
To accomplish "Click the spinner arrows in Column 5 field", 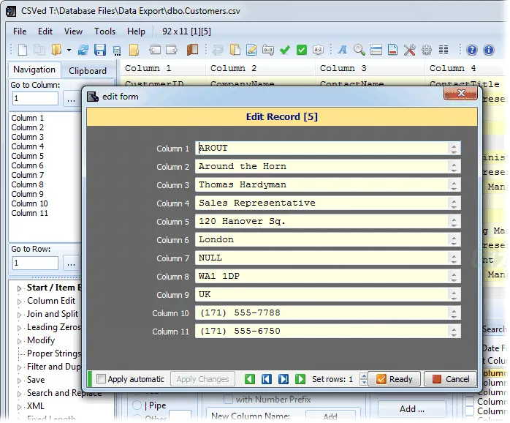I will [454, 222].
